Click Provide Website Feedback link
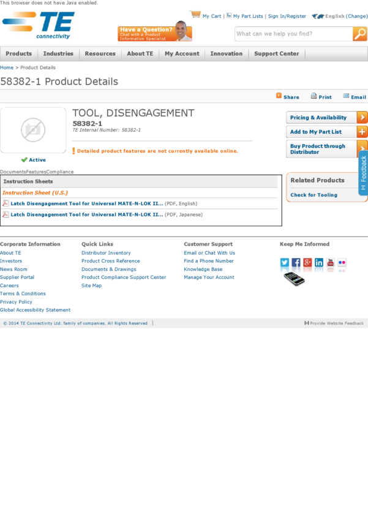Viewport: 368px width, 521px height. (334, 323)
